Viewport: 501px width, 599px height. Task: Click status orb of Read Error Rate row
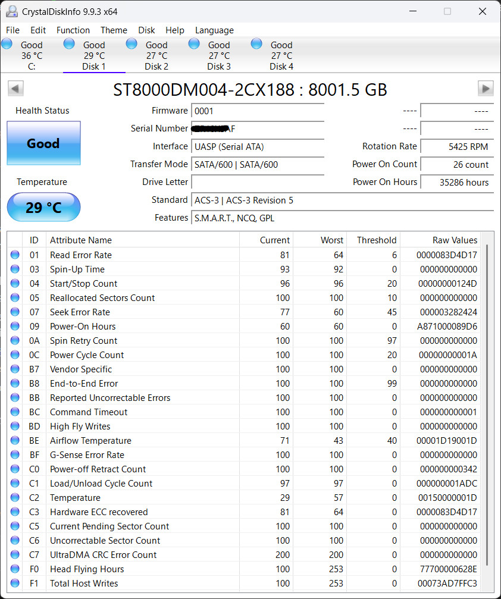click(15, 255)
